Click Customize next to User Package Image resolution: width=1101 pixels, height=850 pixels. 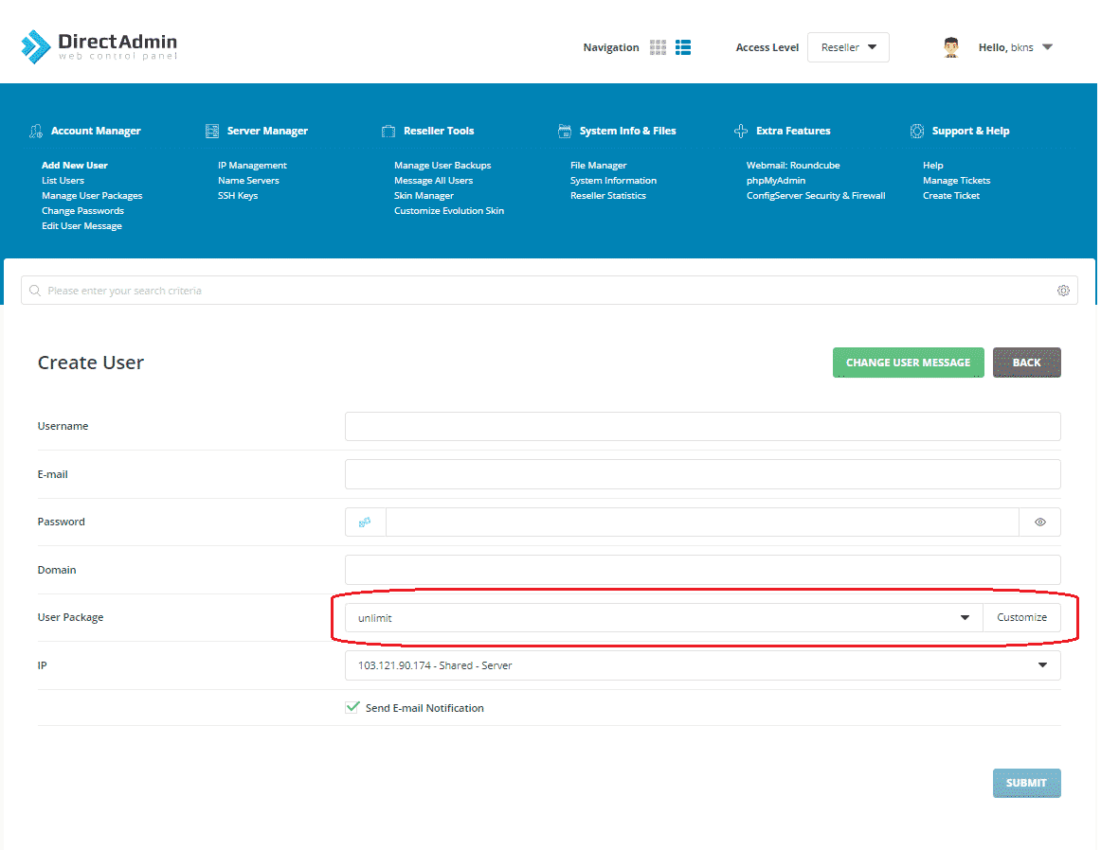coord(1021,618)
